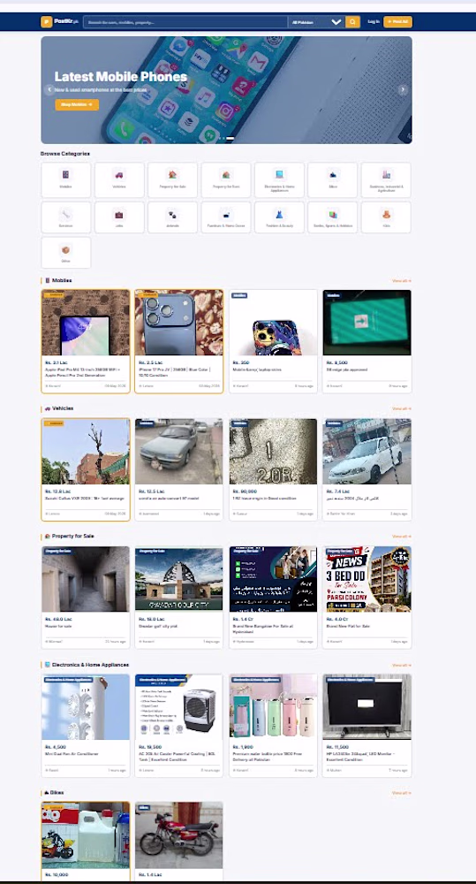Click View all for Bikes section
The height and width of the screenshot is (884, 476).
[x=402, y=793]
